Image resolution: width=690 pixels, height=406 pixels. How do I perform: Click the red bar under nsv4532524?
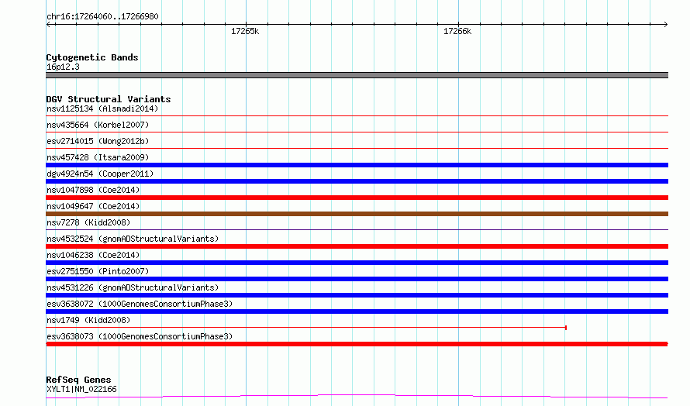click(357, 246)
